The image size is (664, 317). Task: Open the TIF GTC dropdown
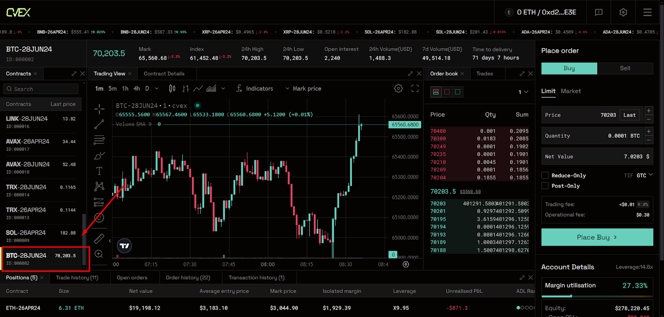pos(641,176)
